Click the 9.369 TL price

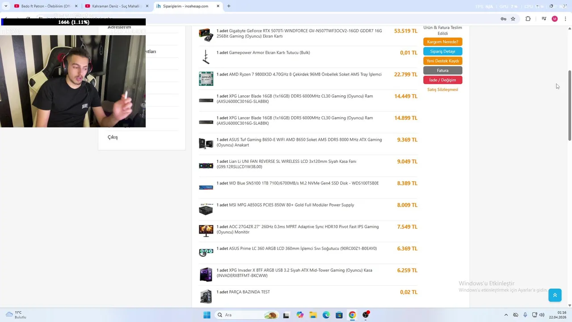click(407, 140)
